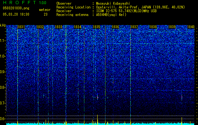This screenshot has width=198, height=125.
Task: Click the 1.1 kHz frequency axis label
Action: (3, 41)
